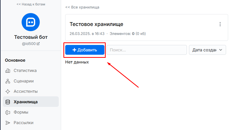The image size is (232, 130).
Task: Go back to Все хранилища
Action: [82, 7]
